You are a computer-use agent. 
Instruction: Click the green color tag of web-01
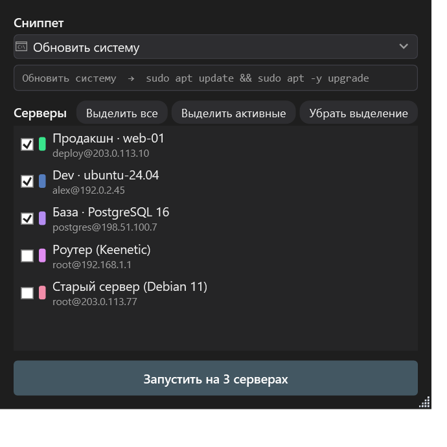(x=42, y=144)
